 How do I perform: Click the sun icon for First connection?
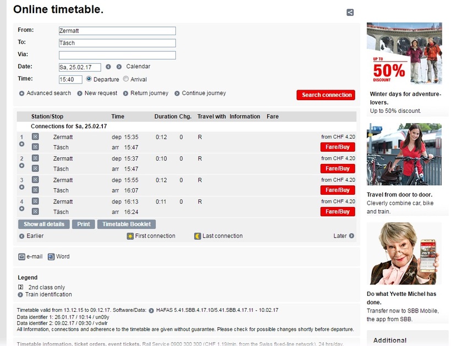(x=130, y=237)
